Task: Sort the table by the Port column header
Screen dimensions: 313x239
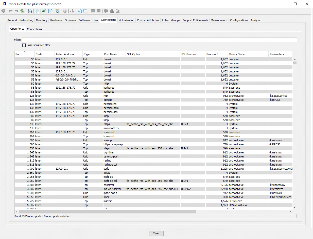Action: click(18, 54)
